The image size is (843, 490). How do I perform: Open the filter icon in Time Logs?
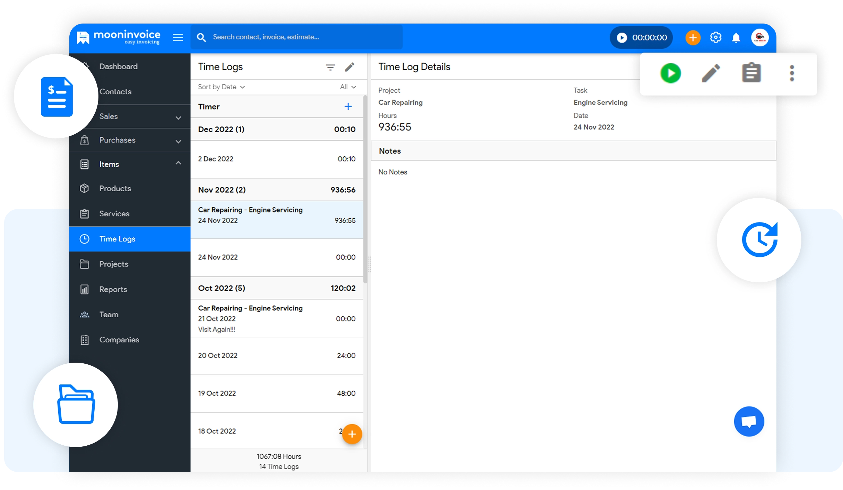(330, 67)
